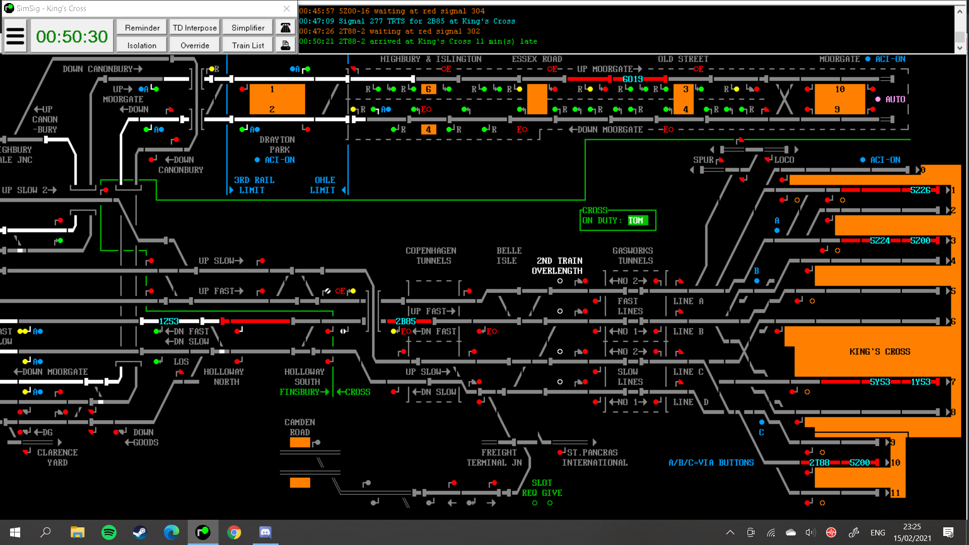Screen dimensions: 969x545
Task: Click the Reminder button
Action: [x=142, y=28]
